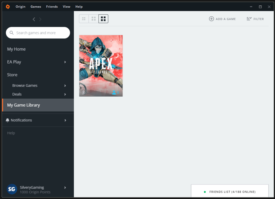Open Notifications in sidebar
Screen dimensions: 275x199
tap(21, 120)
